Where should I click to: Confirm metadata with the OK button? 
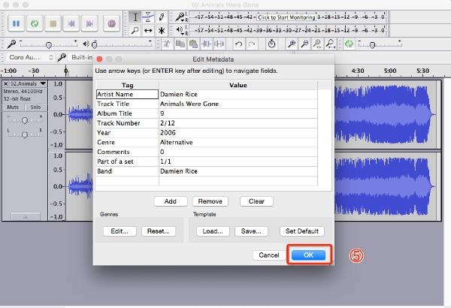pos(308,255)
